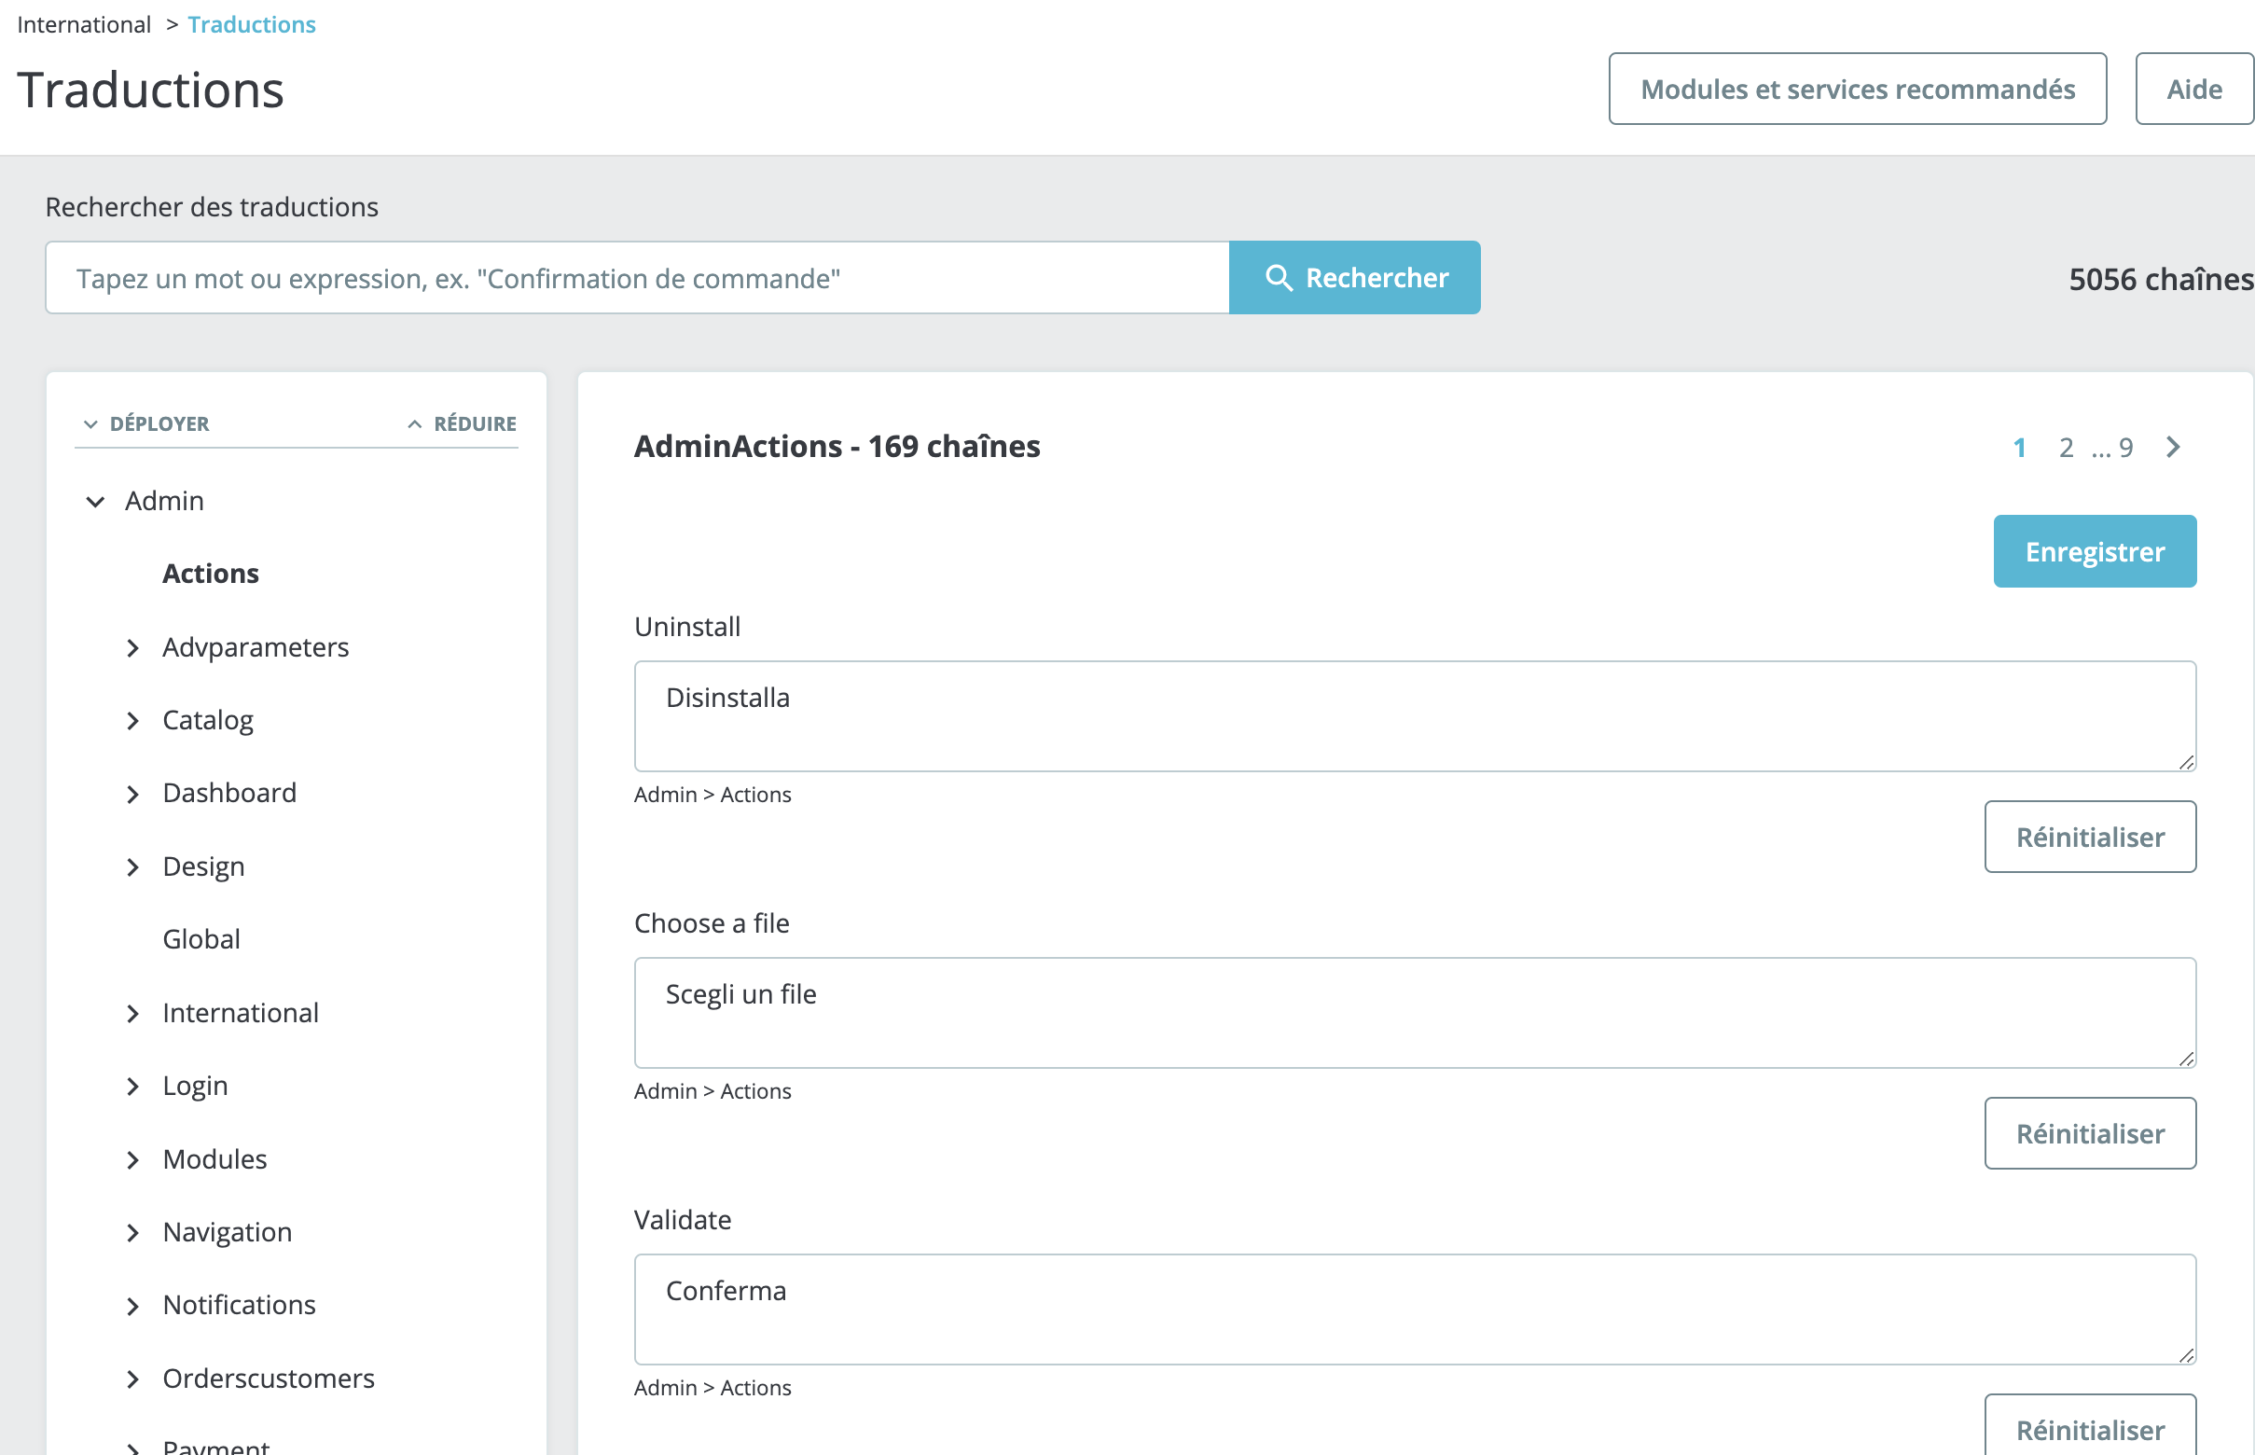Expand the Navigation tree node

pos(133,1233)
